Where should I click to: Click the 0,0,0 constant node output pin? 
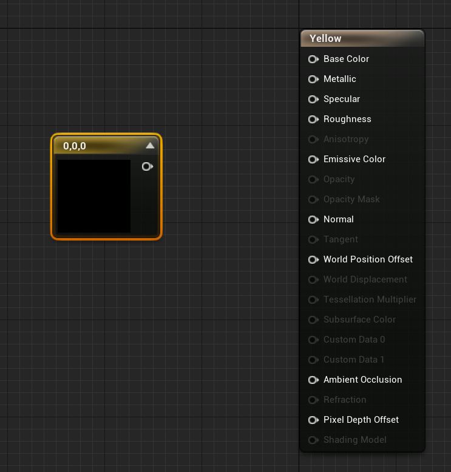pyautogui.click(x=147, y=166)
